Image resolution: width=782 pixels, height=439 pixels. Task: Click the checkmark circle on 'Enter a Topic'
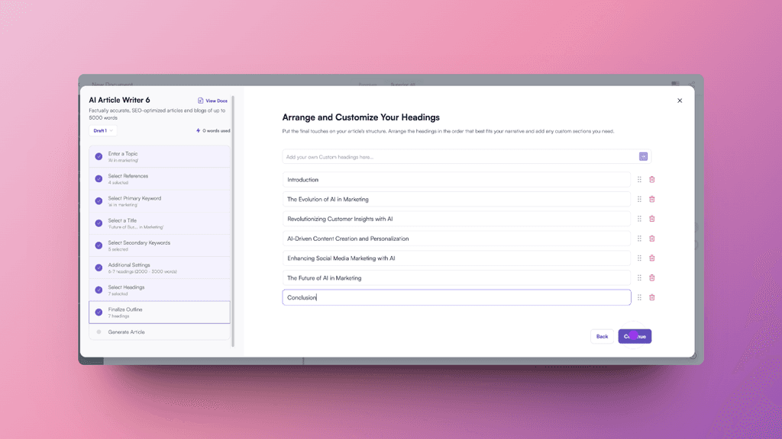point(97,155)
